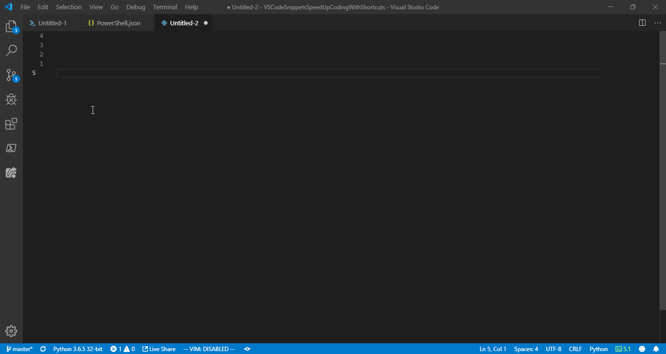666x354 pixels.
Task: Click line number 4 in gutter
Action: click(x=41, y=36)
